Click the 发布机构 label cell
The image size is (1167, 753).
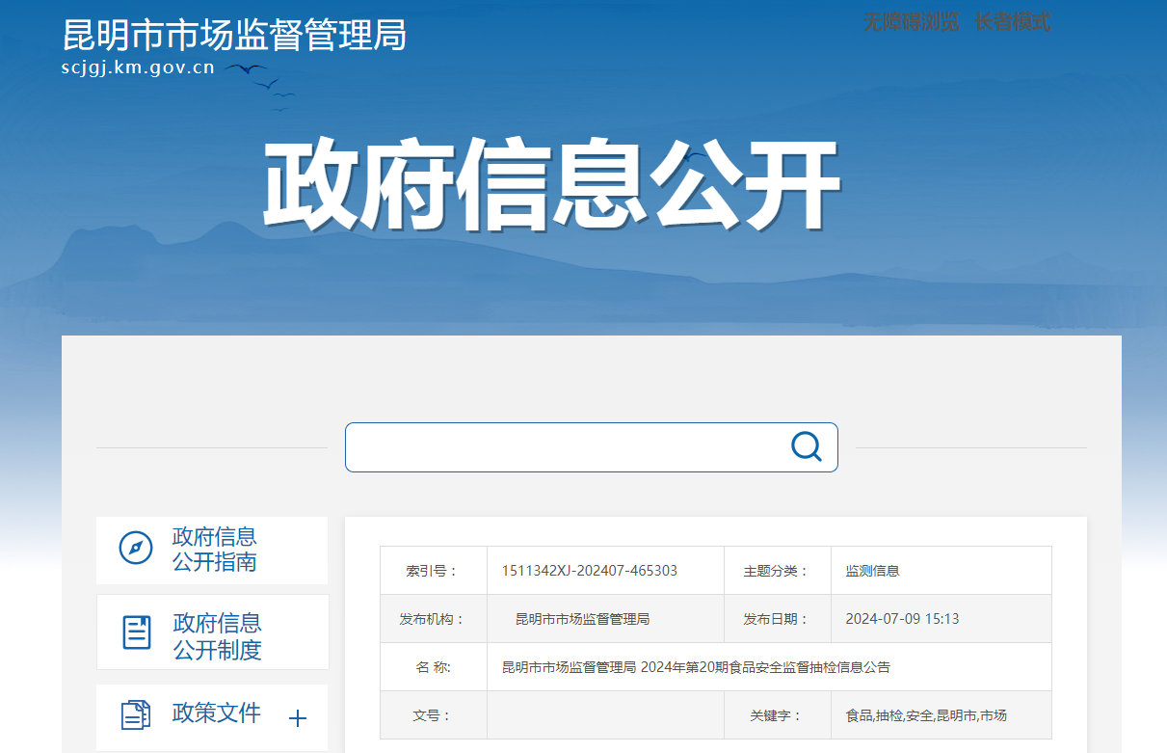[x=434, y=619]
